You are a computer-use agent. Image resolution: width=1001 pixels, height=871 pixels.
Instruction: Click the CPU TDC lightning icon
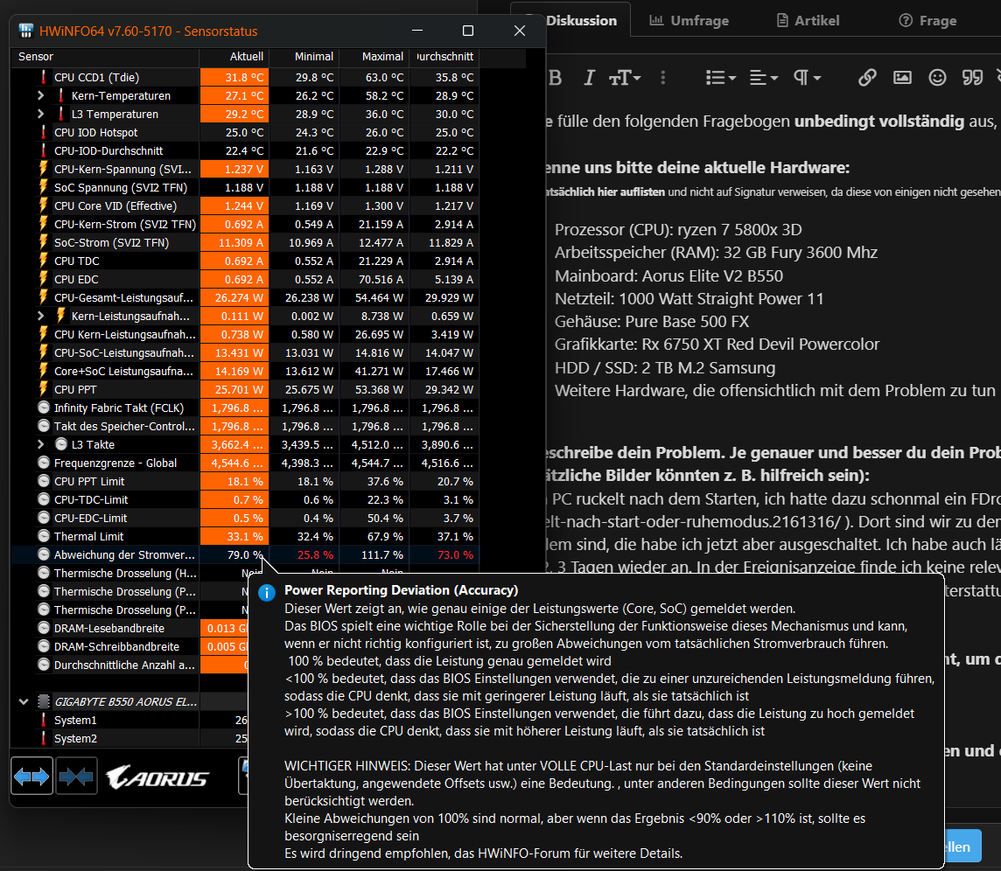44,261
